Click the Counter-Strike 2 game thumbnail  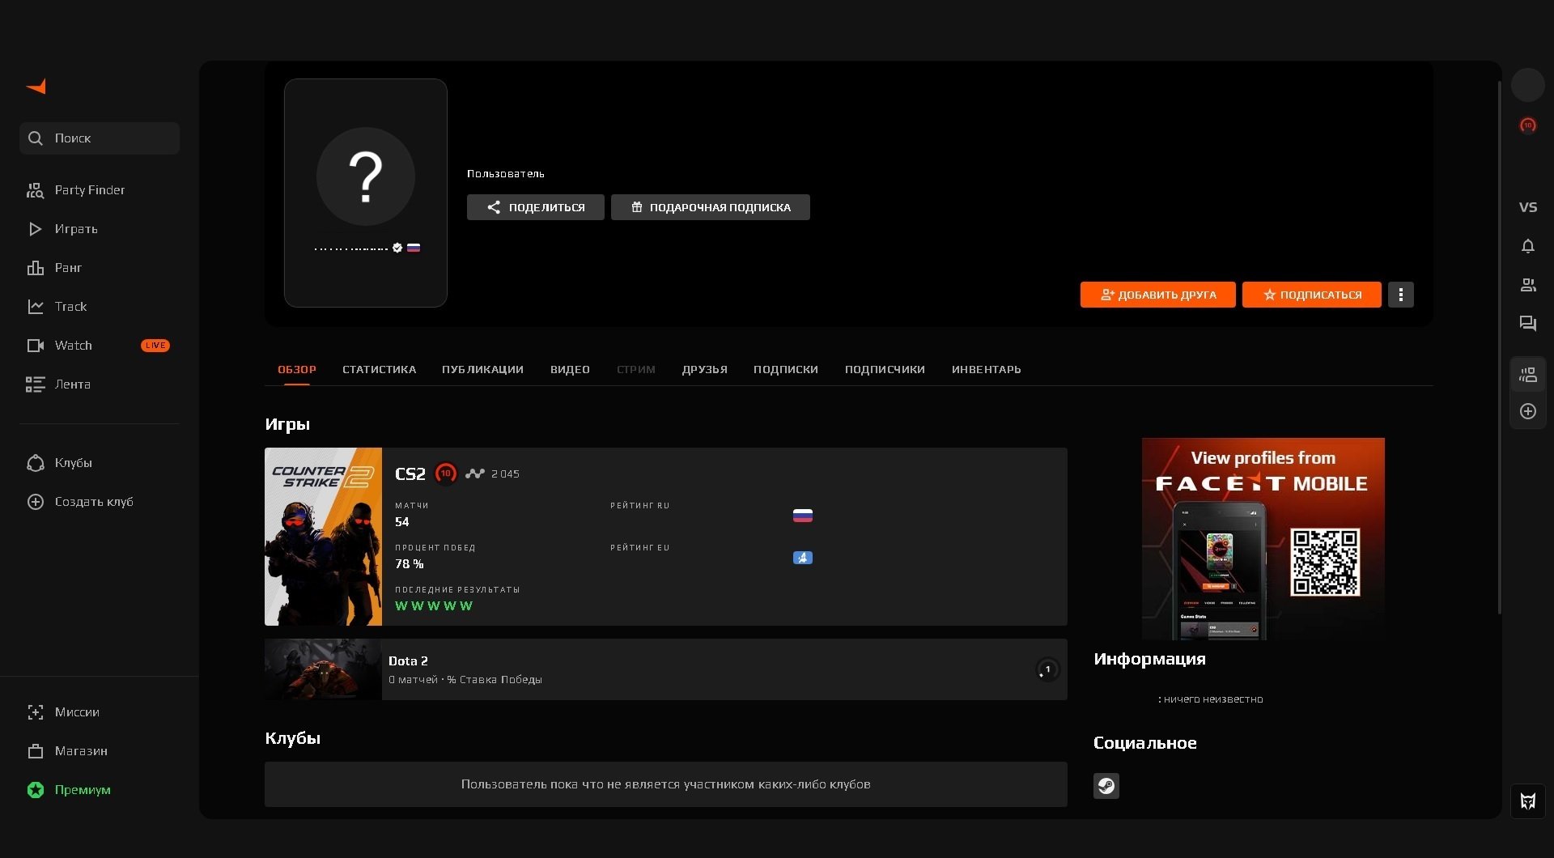[323, 537]
